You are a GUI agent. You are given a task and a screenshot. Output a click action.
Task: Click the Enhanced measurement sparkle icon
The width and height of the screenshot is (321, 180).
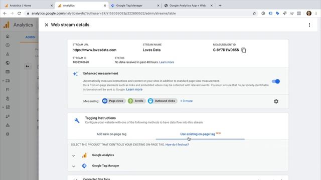[76, 73]
